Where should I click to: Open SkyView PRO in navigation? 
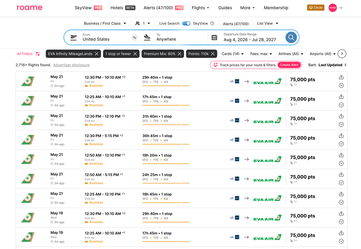pos(88,8)
